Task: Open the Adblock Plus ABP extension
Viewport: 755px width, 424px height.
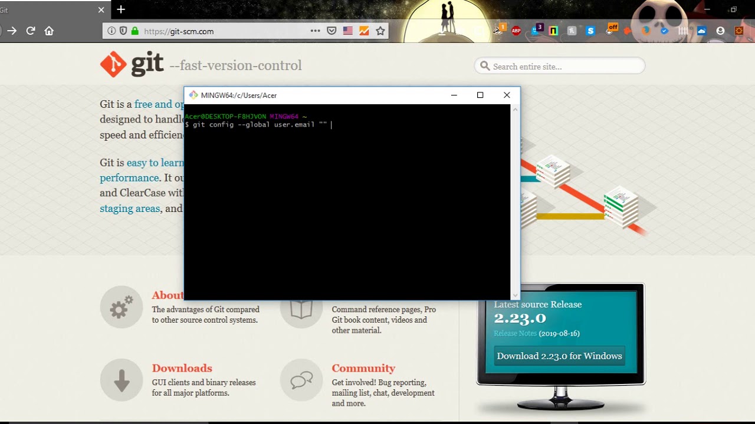Action: click(x=517, y=31)
